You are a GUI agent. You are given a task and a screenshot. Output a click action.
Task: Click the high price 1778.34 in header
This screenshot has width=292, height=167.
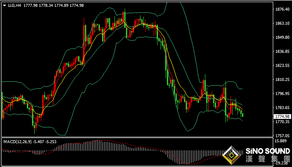46,6
